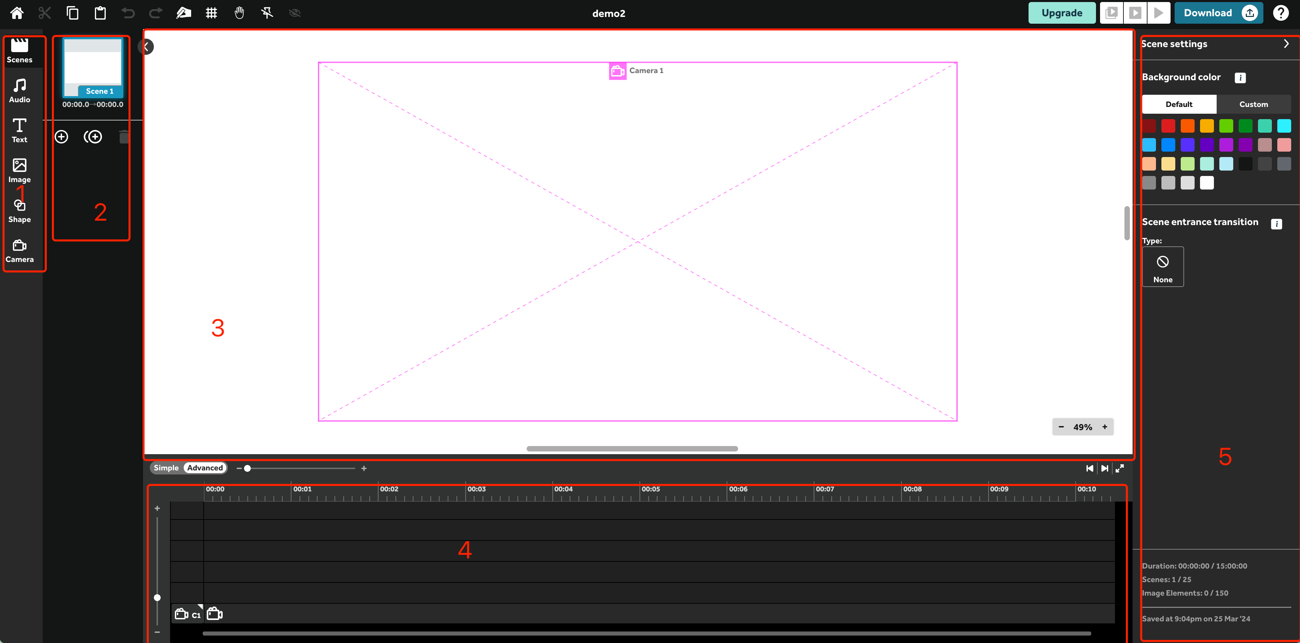The height and width of the screenshot is (643, 1300).
Task: Select the Scene 1 thumbnail
Action: [x=93, y=68]
